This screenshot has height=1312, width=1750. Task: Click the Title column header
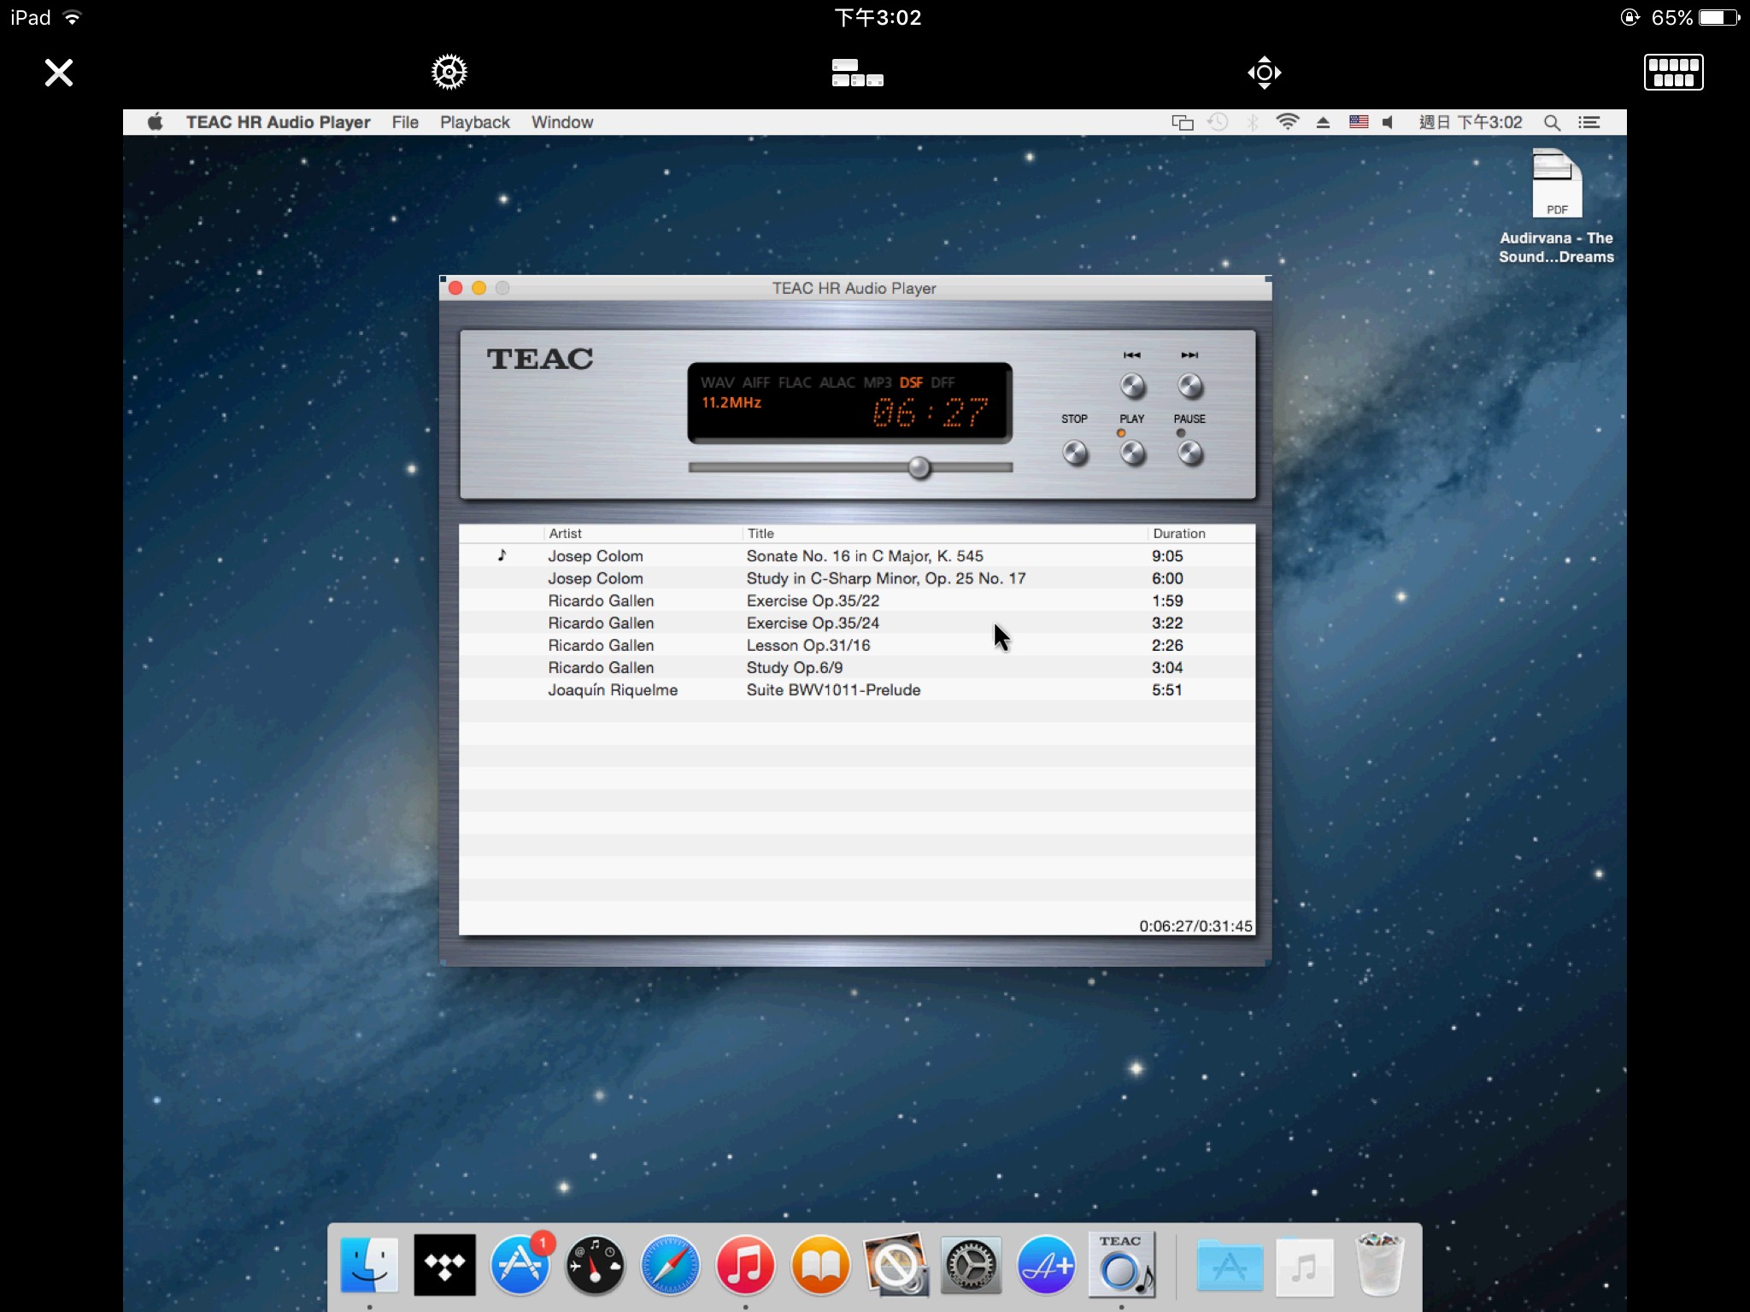point(944,533)
